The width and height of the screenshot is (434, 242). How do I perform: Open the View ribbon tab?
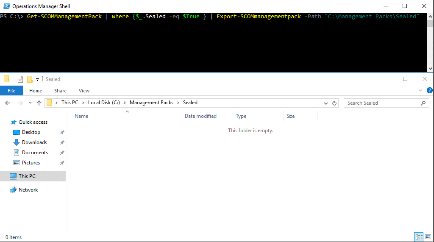click(x=84, y=91)
